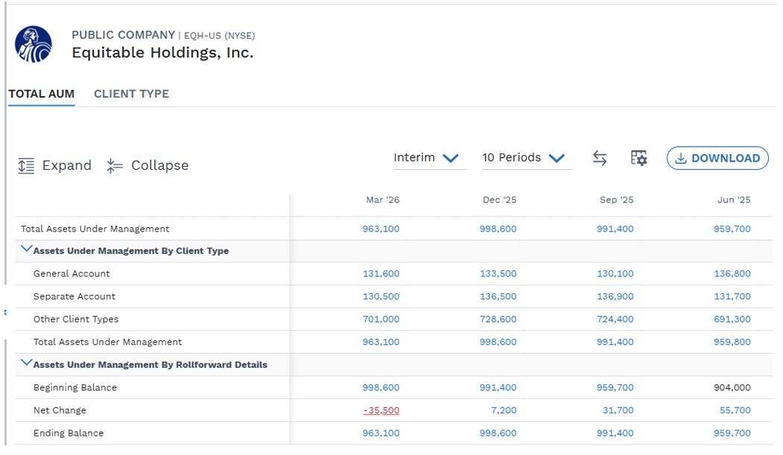Switch to the CLIENT TYPE tab
The height and width of the screenshot is (455, 783).
[x=131, y=94]
